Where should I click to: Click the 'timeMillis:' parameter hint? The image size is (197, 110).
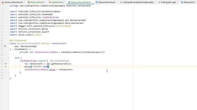(x=37, y=67)
